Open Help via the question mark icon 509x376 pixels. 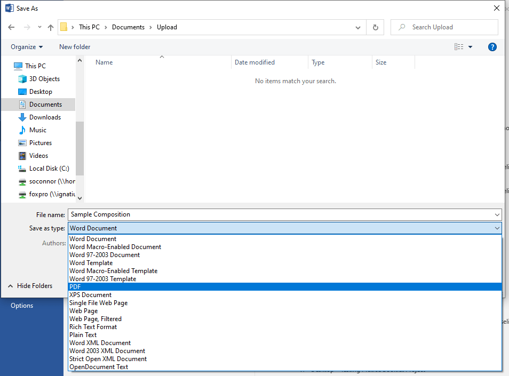(492, 47)
